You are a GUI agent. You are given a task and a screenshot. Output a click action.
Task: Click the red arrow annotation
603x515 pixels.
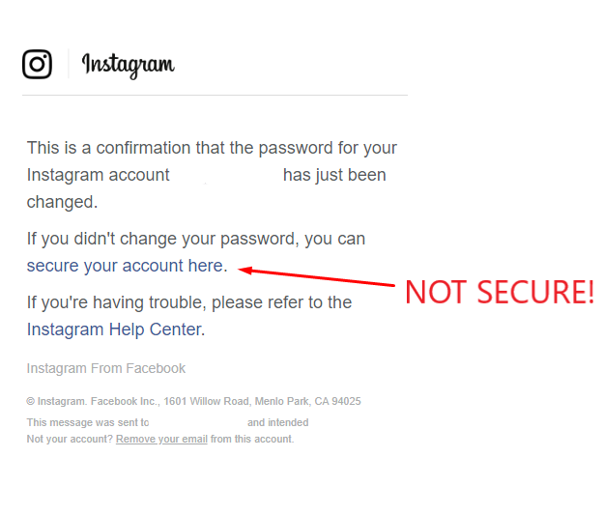(316, 276)
